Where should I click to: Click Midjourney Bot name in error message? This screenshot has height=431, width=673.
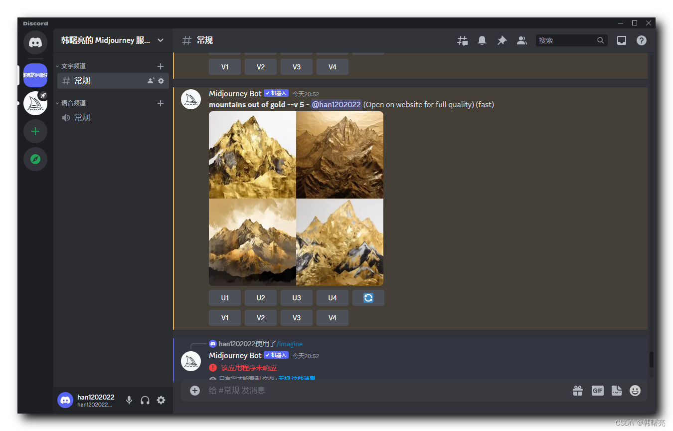coord(235,356)
